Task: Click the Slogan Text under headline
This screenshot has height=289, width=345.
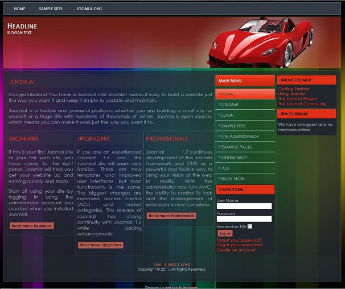Action: tap(19, 33)
